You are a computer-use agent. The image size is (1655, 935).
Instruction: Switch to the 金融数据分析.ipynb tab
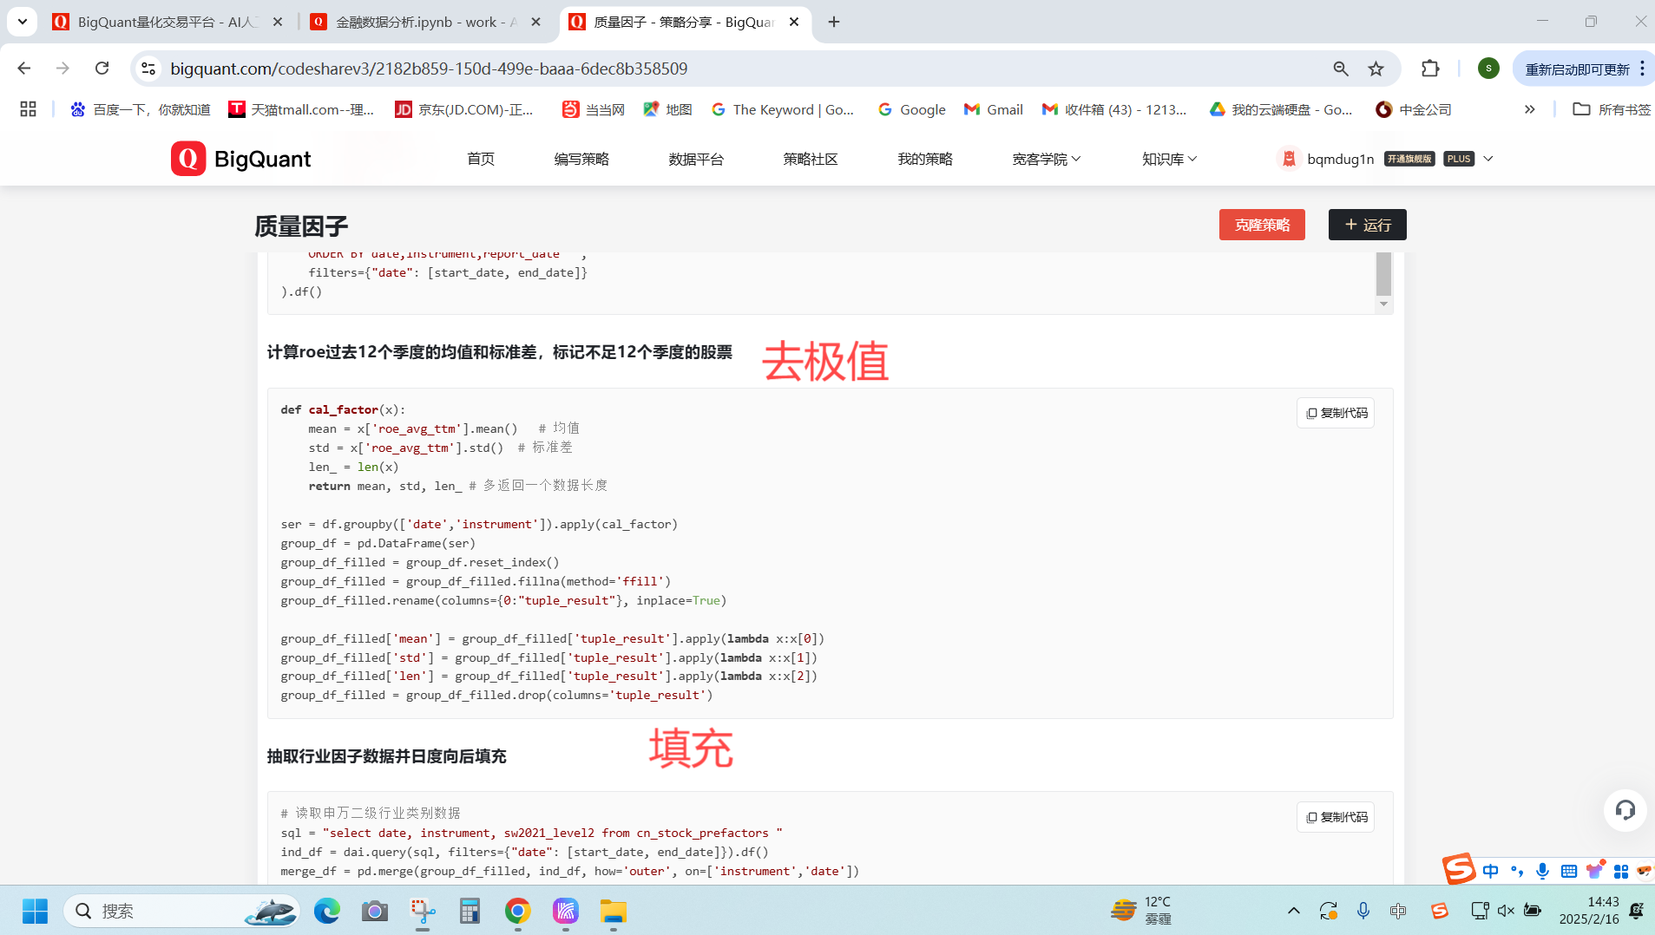click(425, 22)
